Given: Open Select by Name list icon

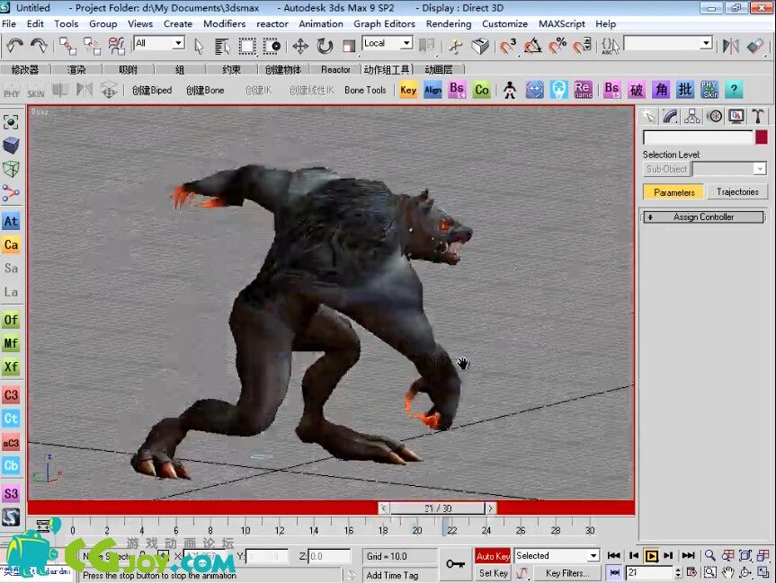Looking at the screenshot, I should [222, 47].
